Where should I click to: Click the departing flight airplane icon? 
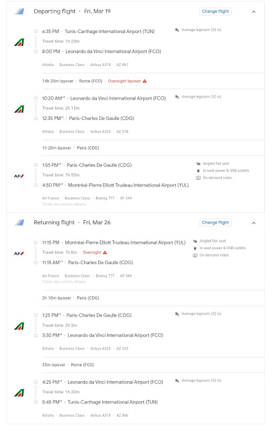(19, 11)
